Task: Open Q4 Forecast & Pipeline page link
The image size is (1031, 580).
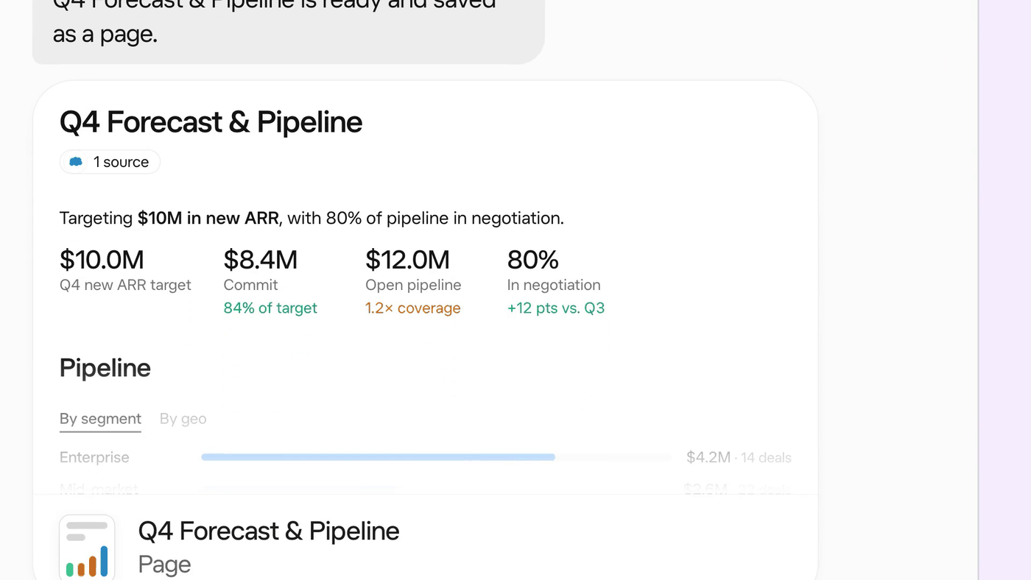Action: tap(269, 531)
